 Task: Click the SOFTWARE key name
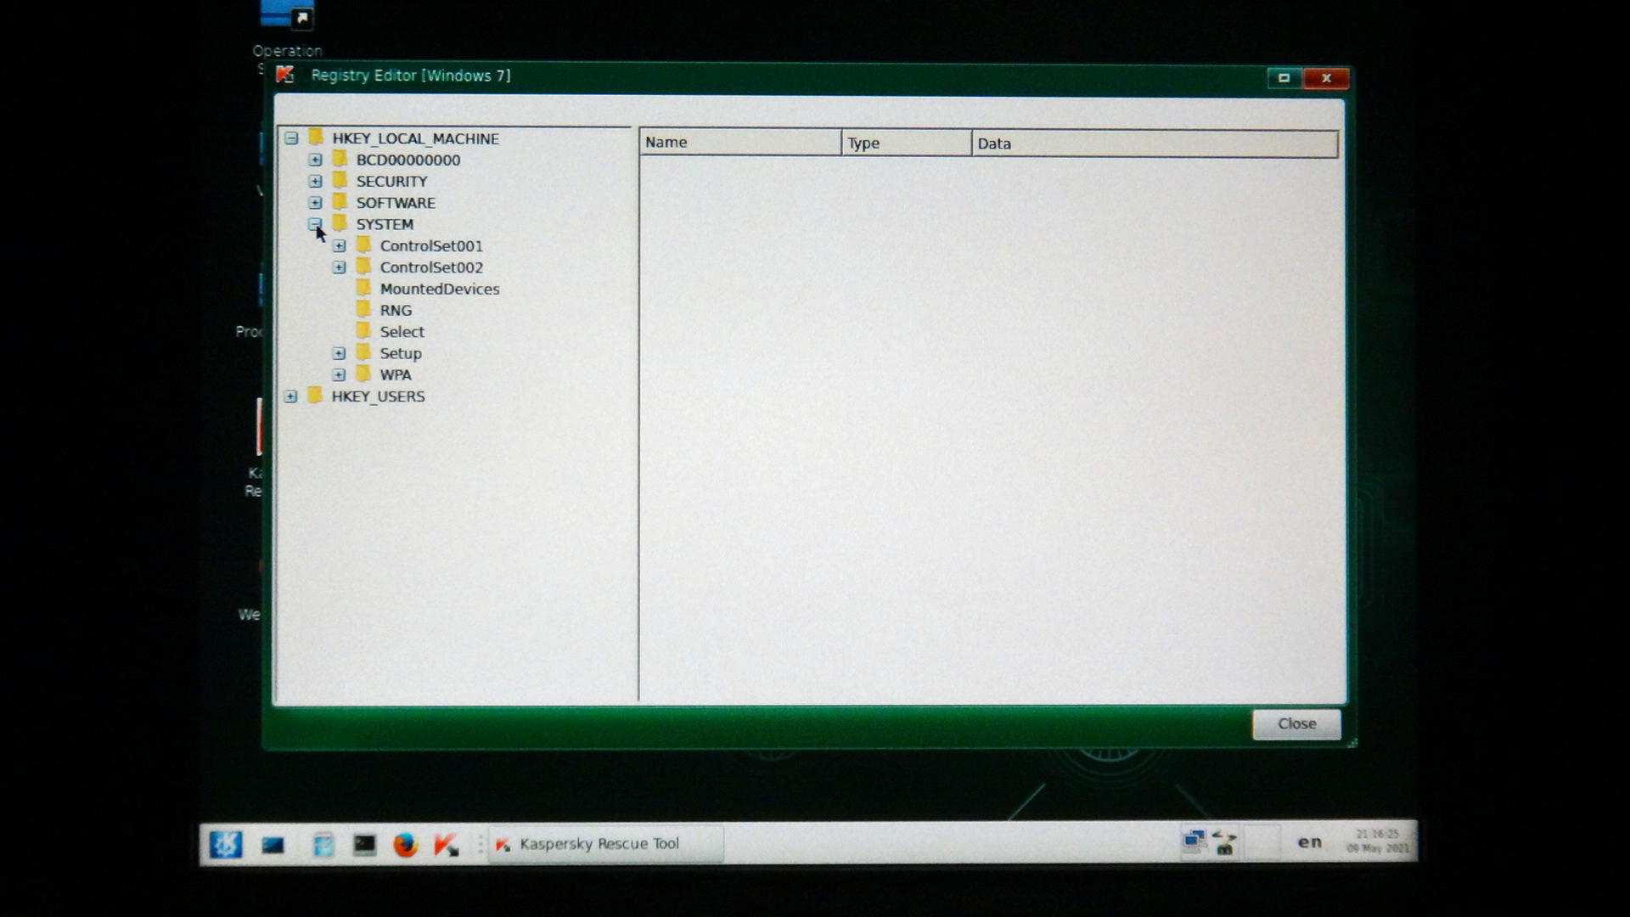tap(396, 203)
